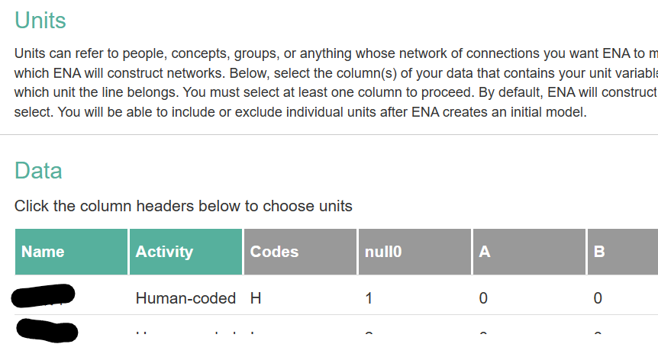Click first-row 0 under column A
This screenshot has height=344, width=658.
click(483, 298)
